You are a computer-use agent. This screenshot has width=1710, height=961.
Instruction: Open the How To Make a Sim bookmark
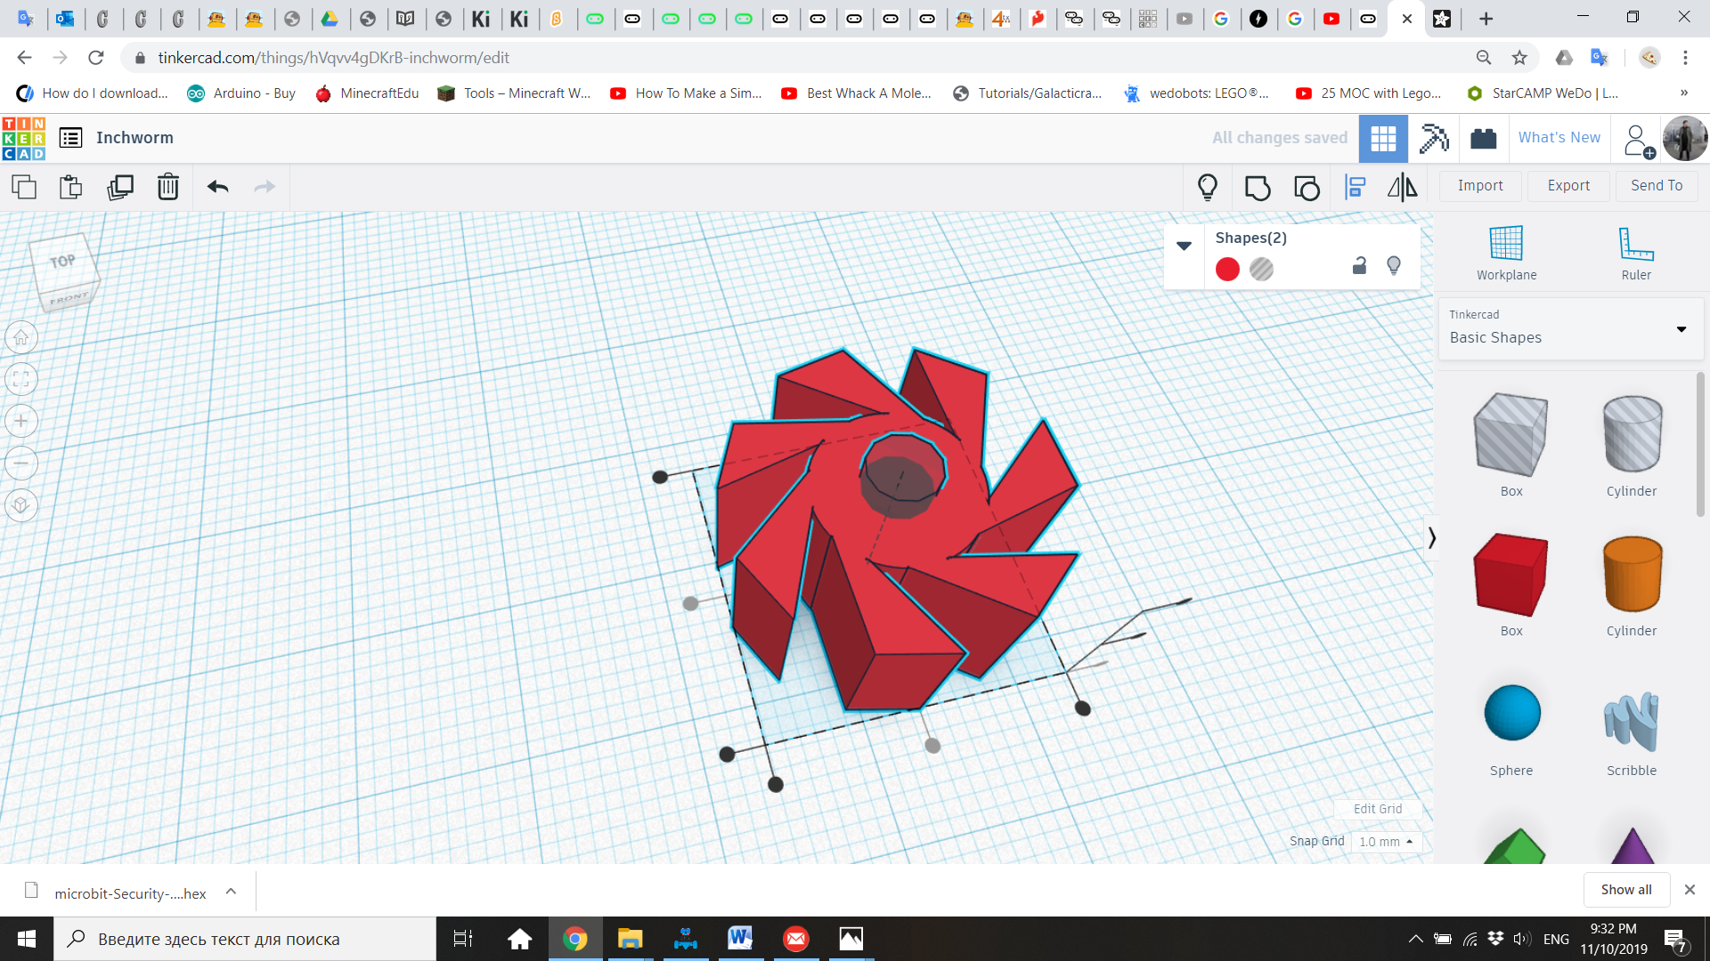click(x=686, y=93)
